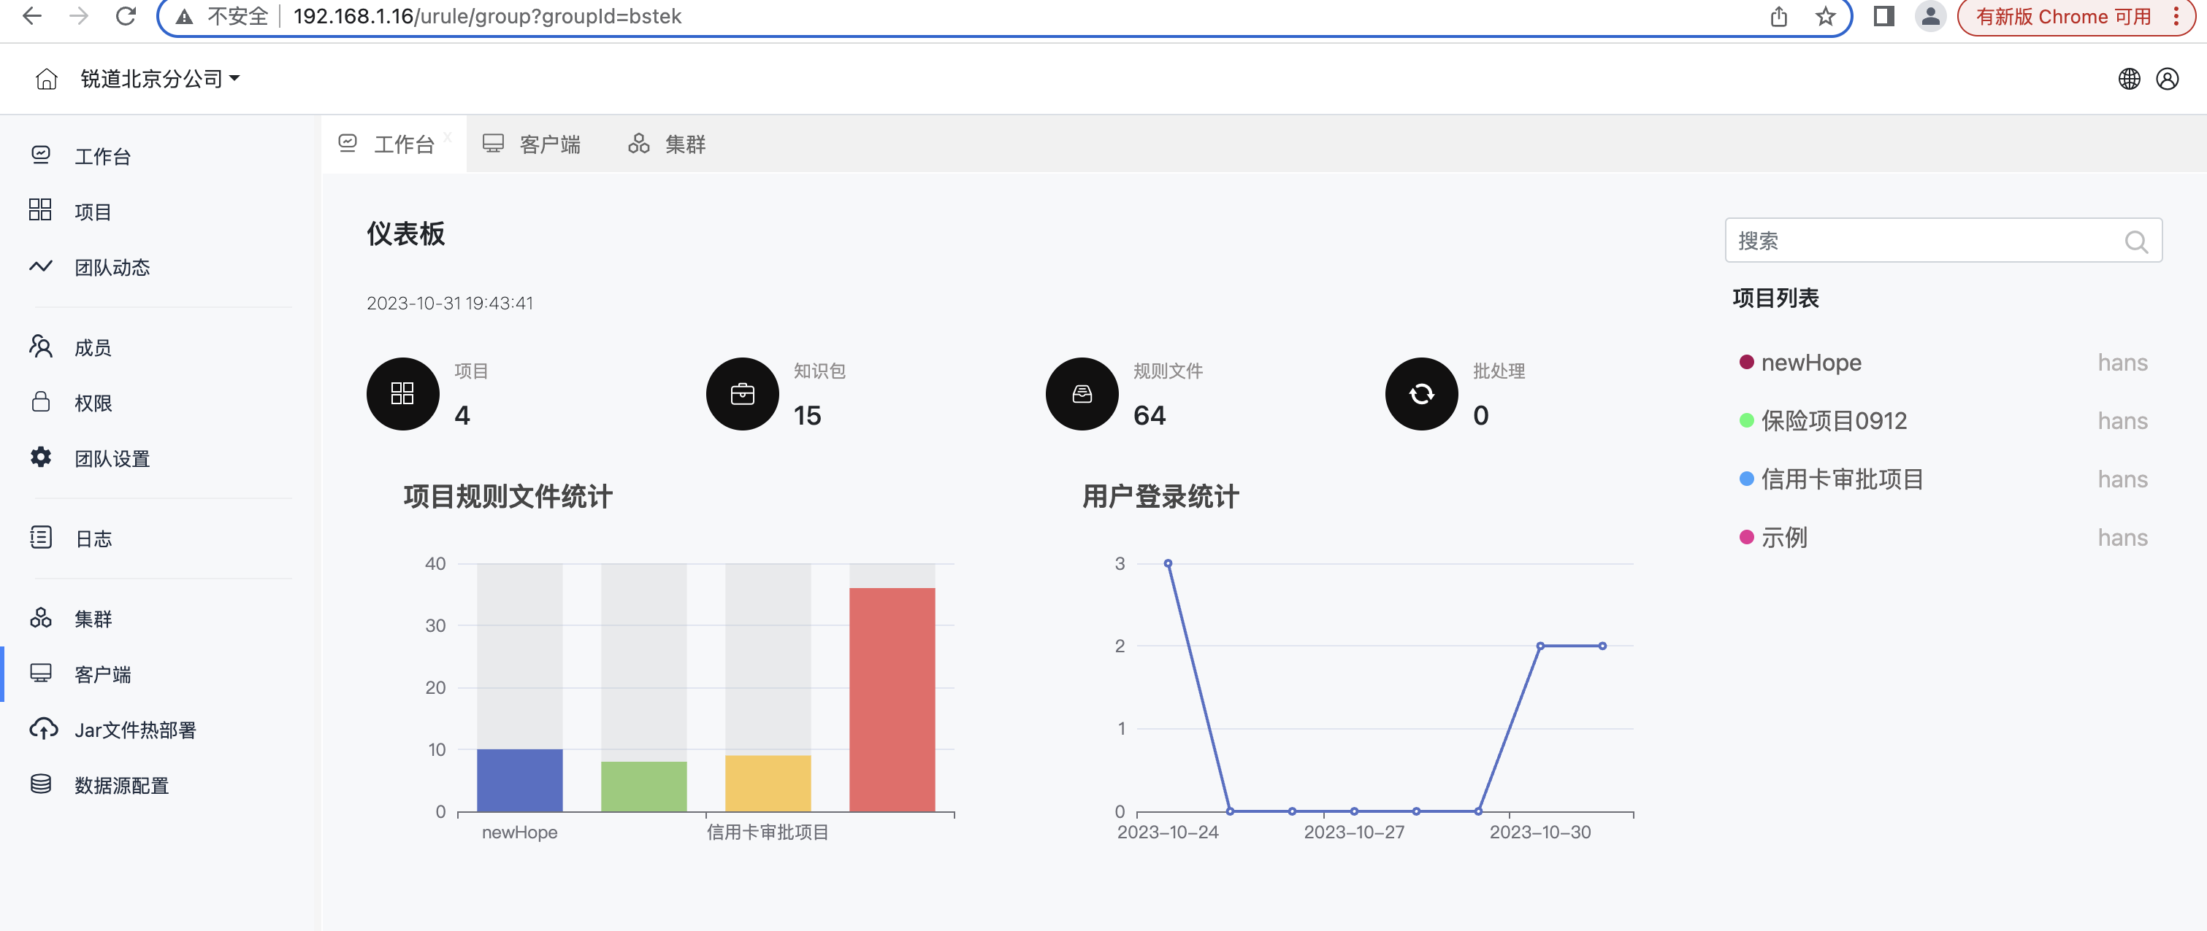This screenshot has width=2207, height=931.
Task: Open the 信用卡审批项目 project entry
Action: point(1841,479)
